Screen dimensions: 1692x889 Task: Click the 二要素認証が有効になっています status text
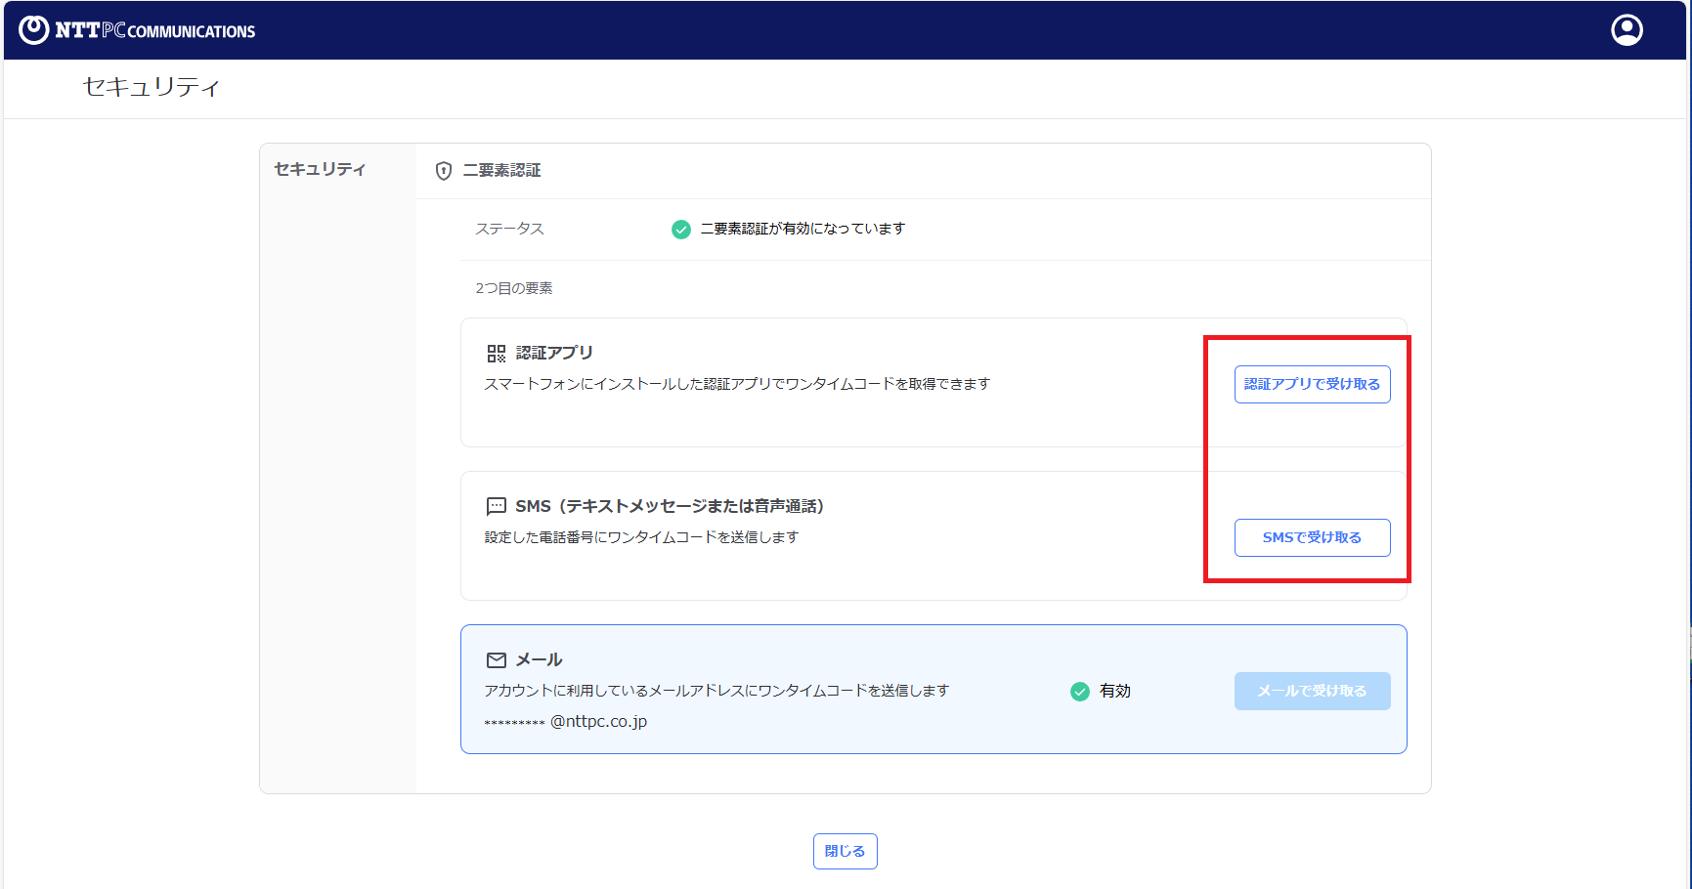[x=803, y=229]
